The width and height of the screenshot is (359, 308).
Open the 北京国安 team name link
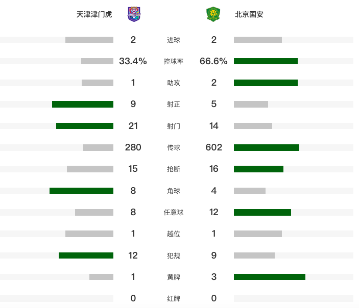pos(249,14)
